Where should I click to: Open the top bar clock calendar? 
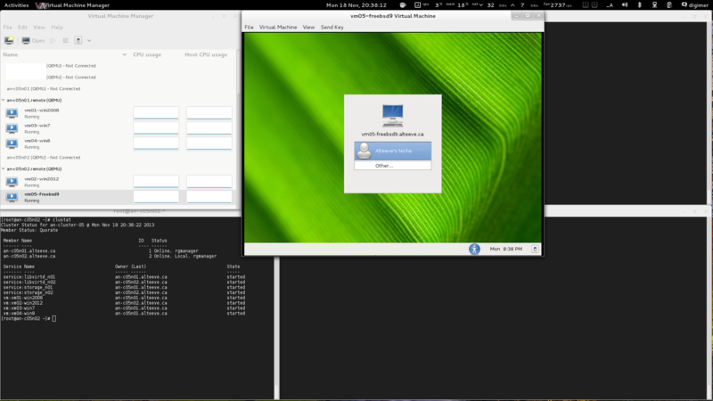(356, 5)
